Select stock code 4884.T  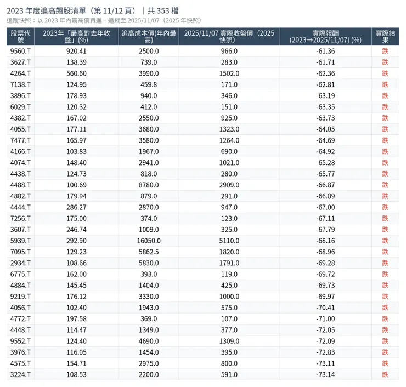coord(20,286)
